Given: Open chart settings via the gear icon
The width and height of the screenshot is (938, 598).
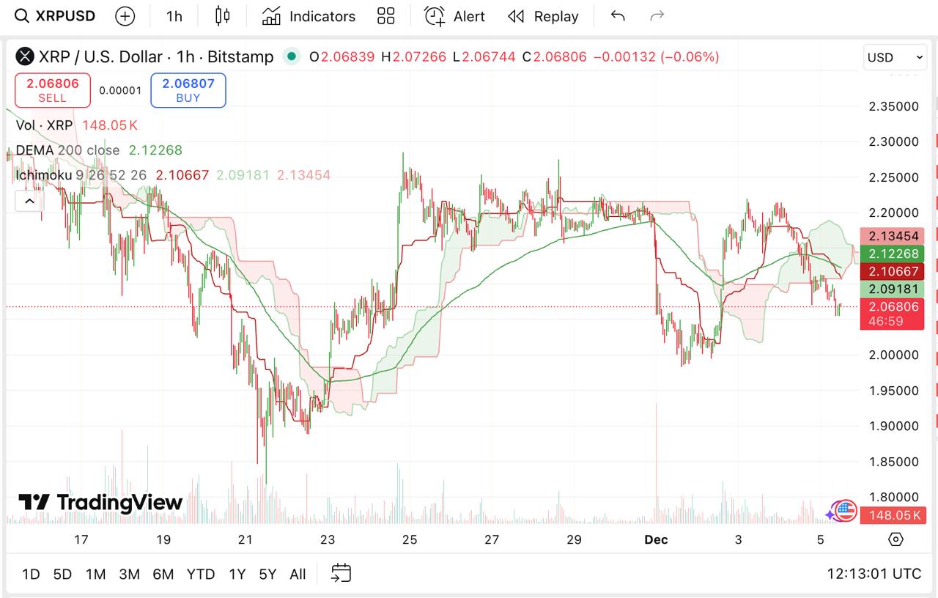Looking at the screenshot, I should click(895, 539).
